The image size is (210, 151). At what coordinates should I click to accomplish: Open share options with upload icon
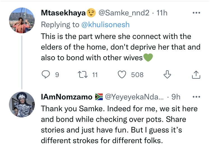[196, 75]
